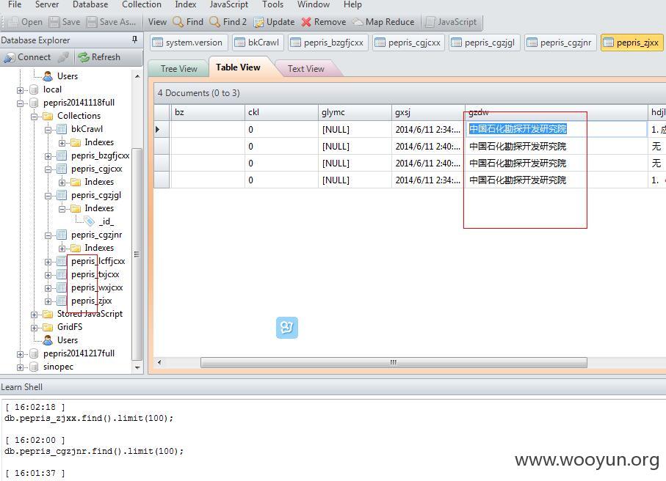Collapse the pepris20141118full database node
The image size is (666, 481).
(x=20, y=103)
